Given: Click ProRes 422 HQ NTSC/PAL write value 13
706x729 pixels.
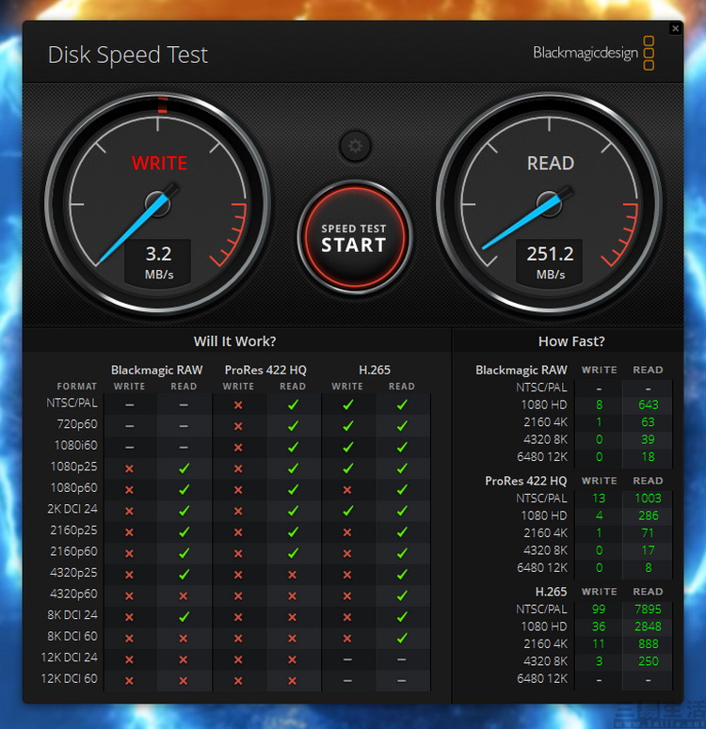Looking at the screenshot, I should (599, 499).
